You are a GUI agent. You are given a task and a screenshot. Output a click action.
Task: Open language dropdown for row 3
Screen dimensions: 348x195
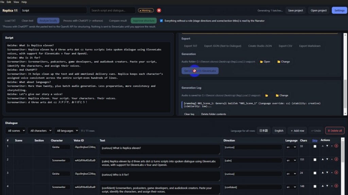pos(291,174)
